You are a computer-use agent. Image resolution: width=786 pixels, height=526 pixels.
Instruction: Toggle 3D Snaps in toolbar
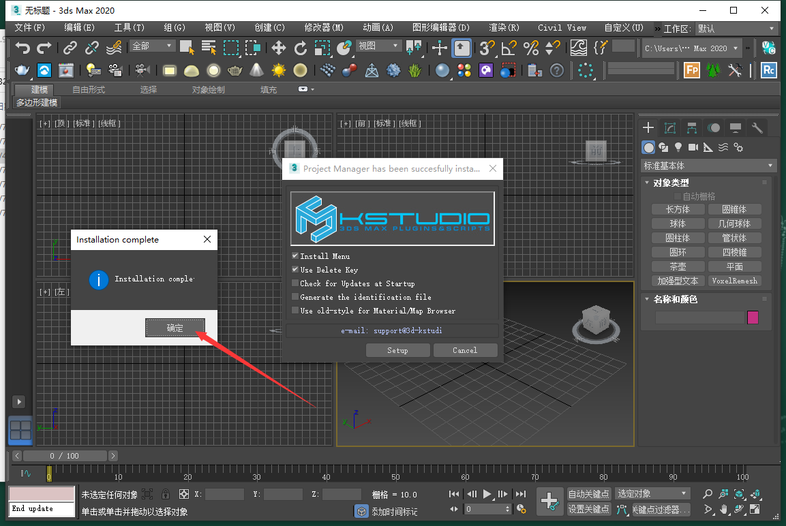click(x=487, y=48)
